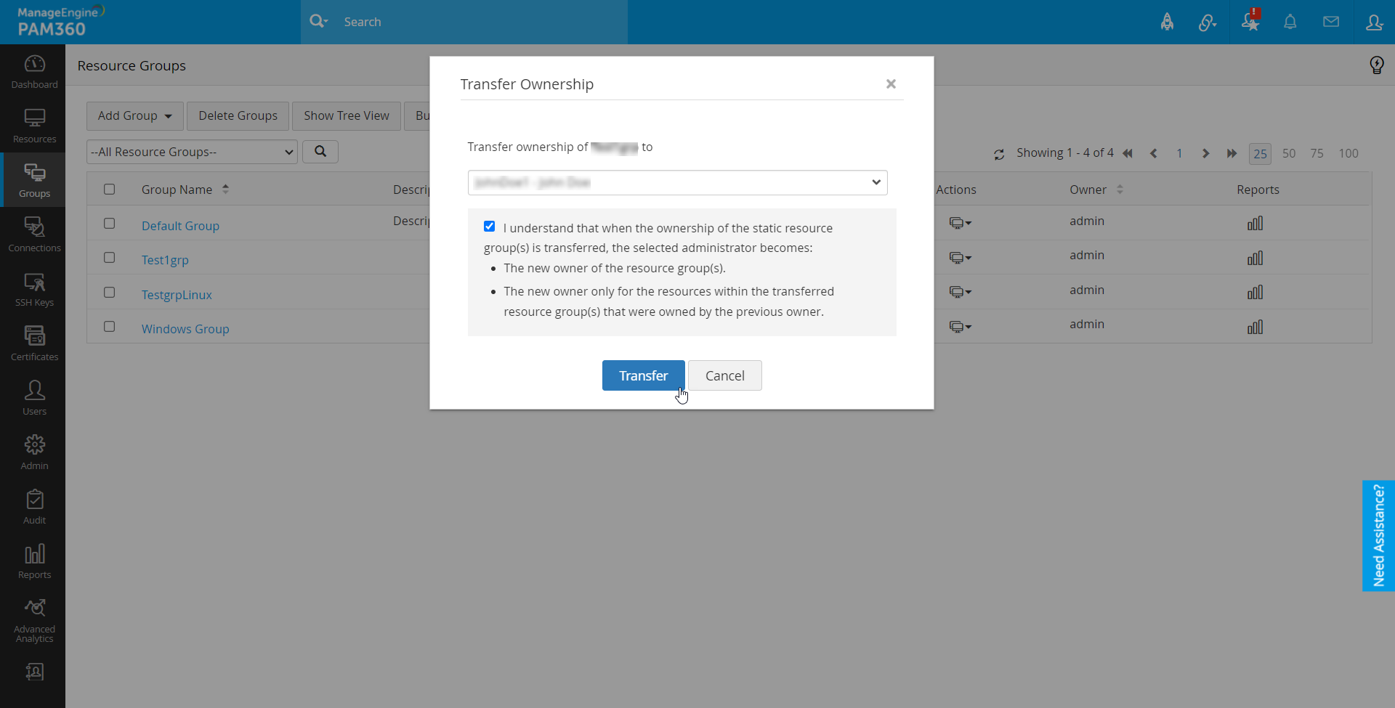Screen dimensions: 1395x708
Task: Cancel the Transfer Ownership dialog
Action: (x=724, y=375)
